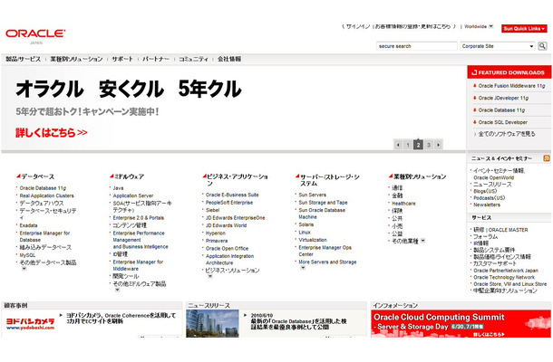
Task: Open Exadata link
Action: click(x=29, y=225)
